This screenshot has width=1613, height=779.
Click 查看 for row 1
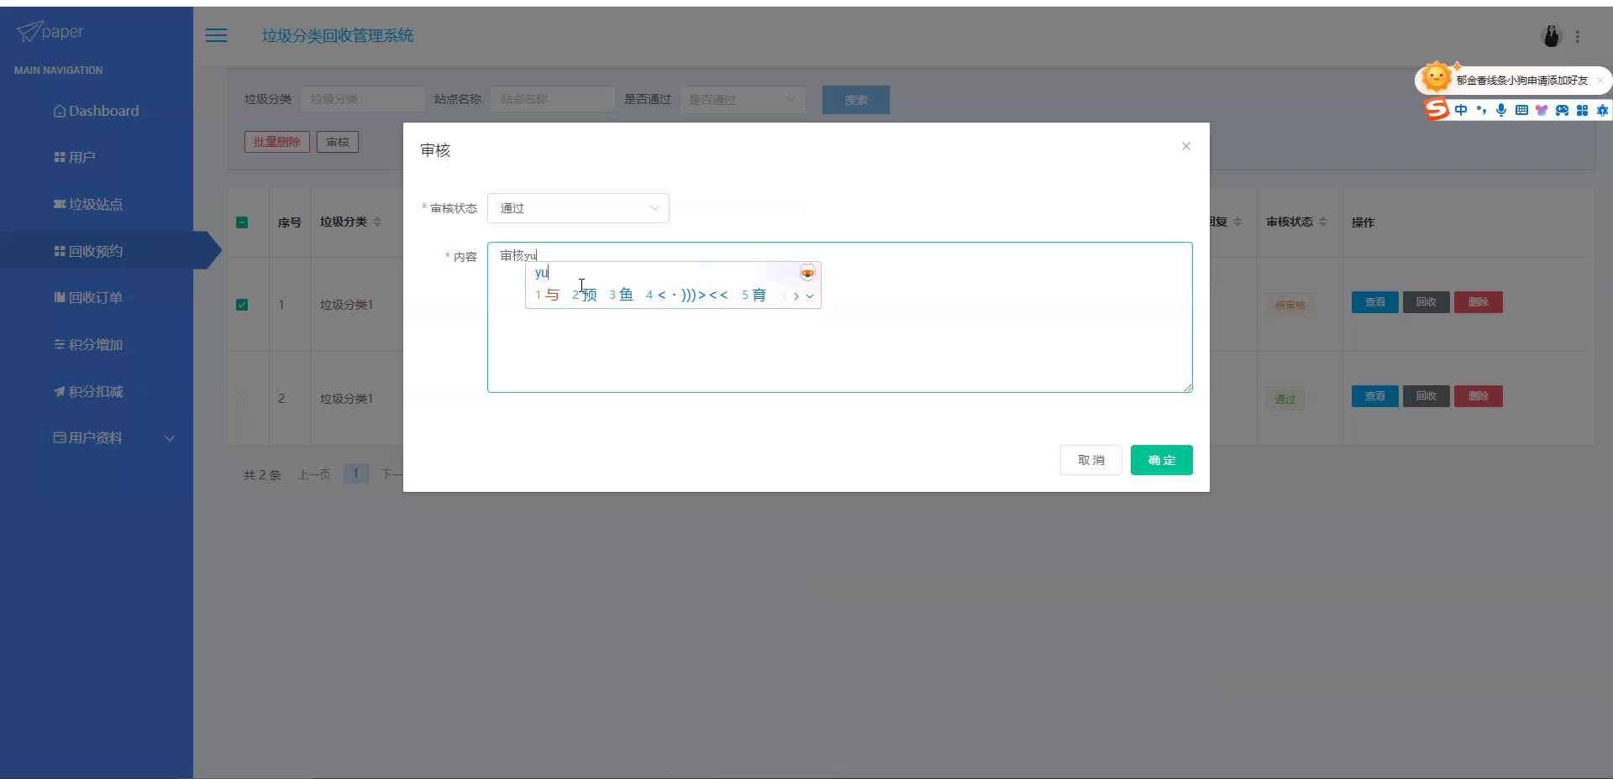(1375, 302)
